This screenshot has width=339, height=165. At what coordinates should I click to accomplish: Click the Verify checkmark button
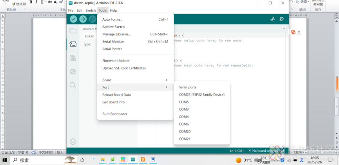pyautogui.click(x=73, y=19)
